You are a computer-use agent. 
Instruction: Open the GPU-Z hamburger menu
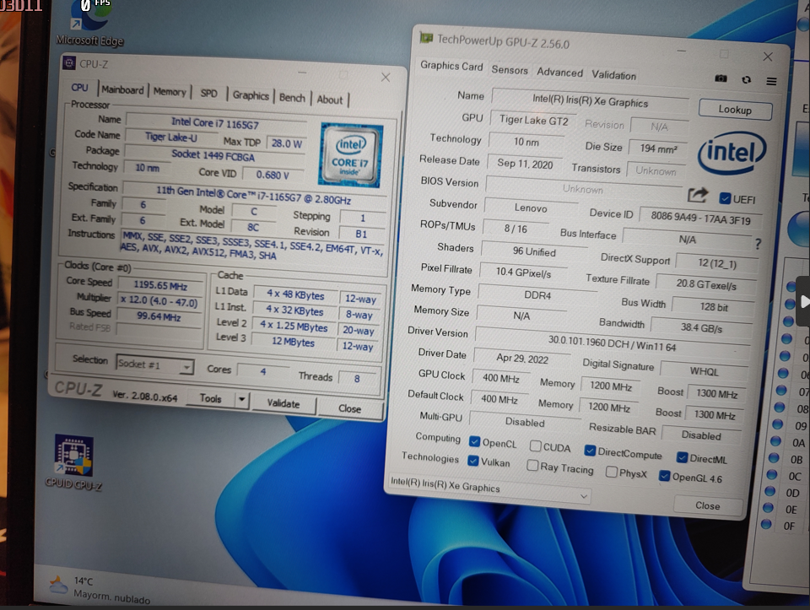[771, 81]
